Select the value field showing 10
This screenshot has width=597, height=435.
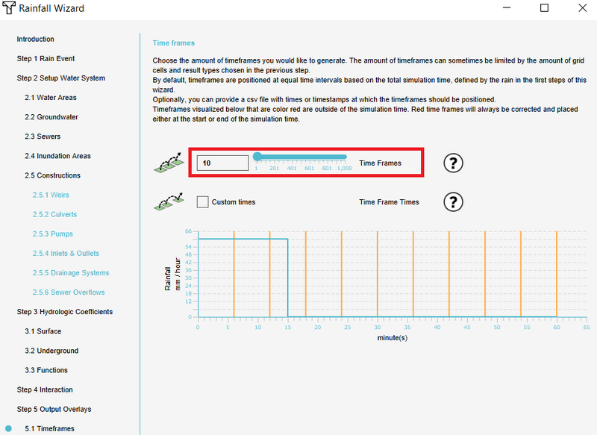click(222, 162)
